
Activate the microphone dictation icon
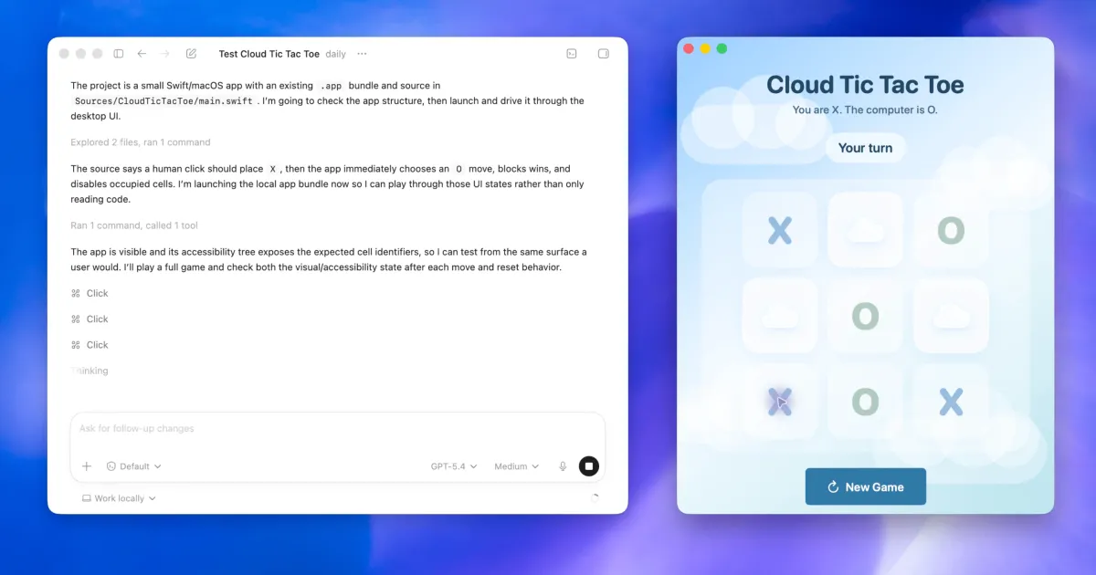pos(563,465)
